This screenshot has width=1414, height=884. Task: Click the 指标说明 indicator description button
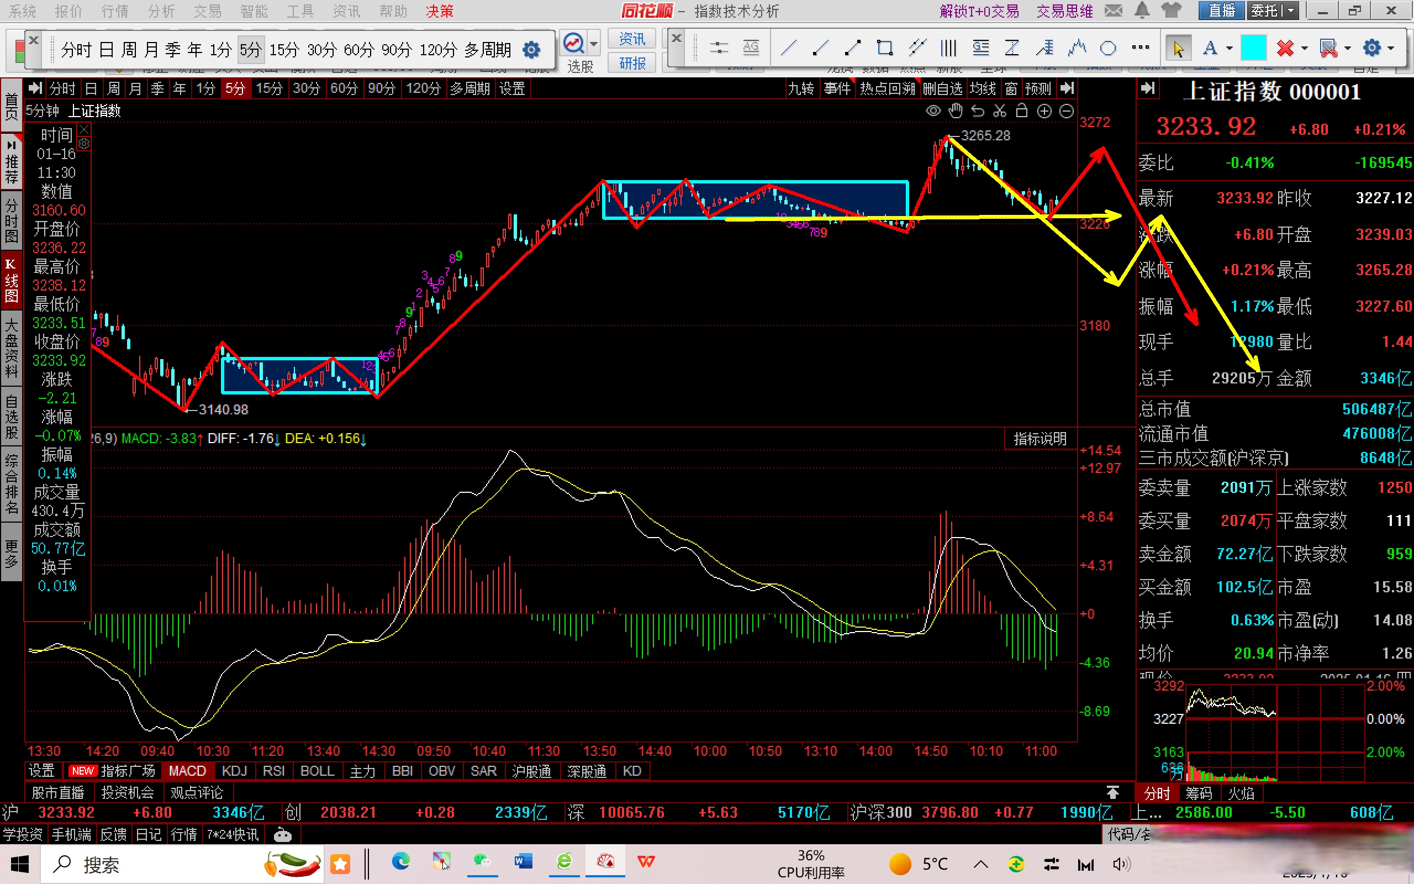coord(1040,439)
